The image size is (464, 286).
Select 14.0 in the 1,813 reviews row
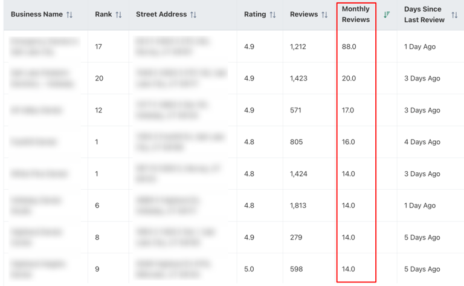click(x=348, y=206)
